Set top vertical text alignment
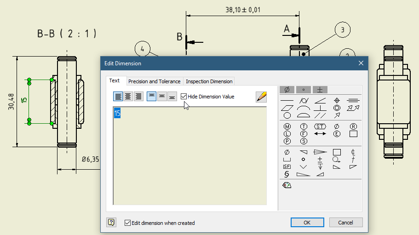This screenshot has height=235, width=419. pos(151,97)
